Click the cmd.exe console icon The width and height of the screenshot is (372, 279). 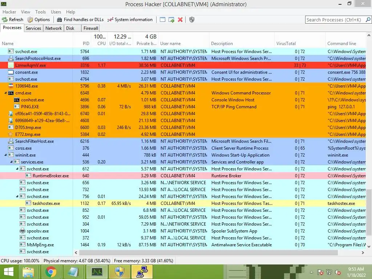pyautogui.click(x=11, y=93)
